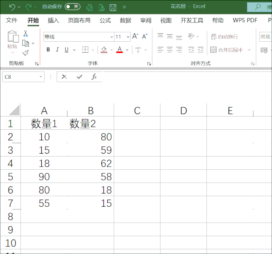Switch to the 插入 ribbon tab

(x=53, y=20)
